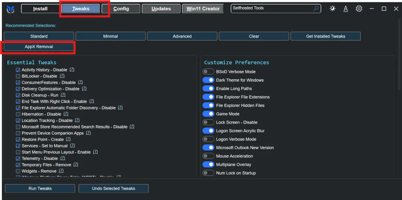Click the WinUtil logo icon
The height and width of the screenshot is (200, 402).
10,9
